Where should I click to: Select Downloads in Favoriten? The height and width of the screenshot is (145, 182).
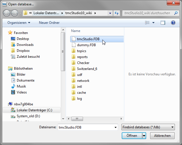click(25, 45)
